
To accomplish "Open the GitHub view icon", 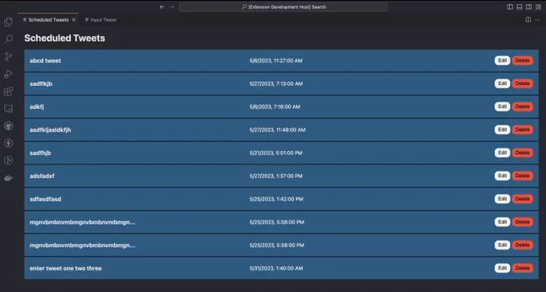I will click(x=8, y=126).
